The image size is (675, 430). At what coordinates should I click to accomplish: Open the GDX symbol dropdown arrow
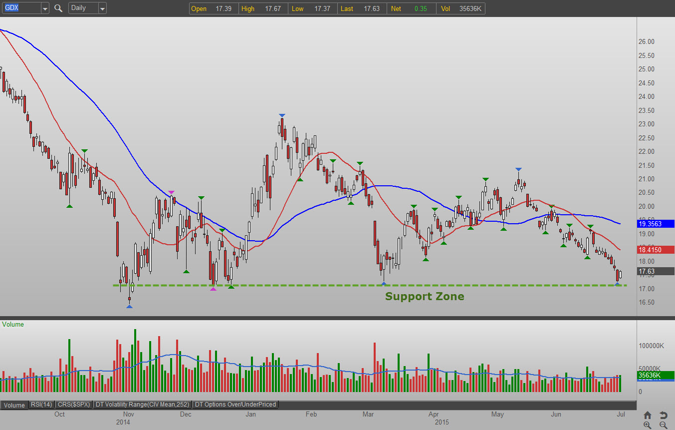(x=45, y=8)
